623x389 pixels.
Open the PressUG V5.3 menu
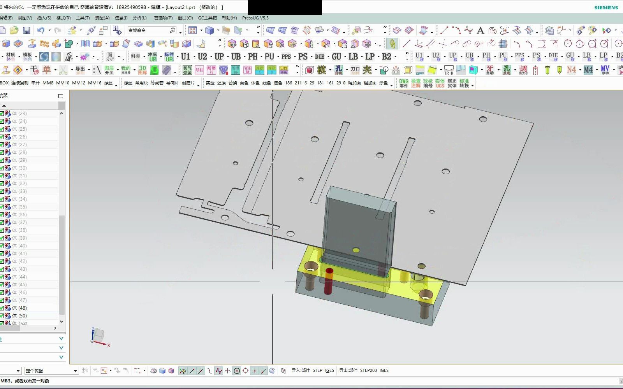coord(255,18)
